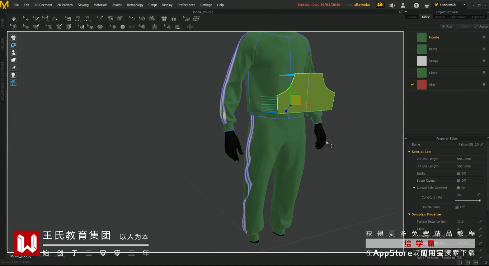This screenshot has height=266, width=489.
Task: Click the Hoodie_05.zprj document tab at bottom
Action: point(20,256)
